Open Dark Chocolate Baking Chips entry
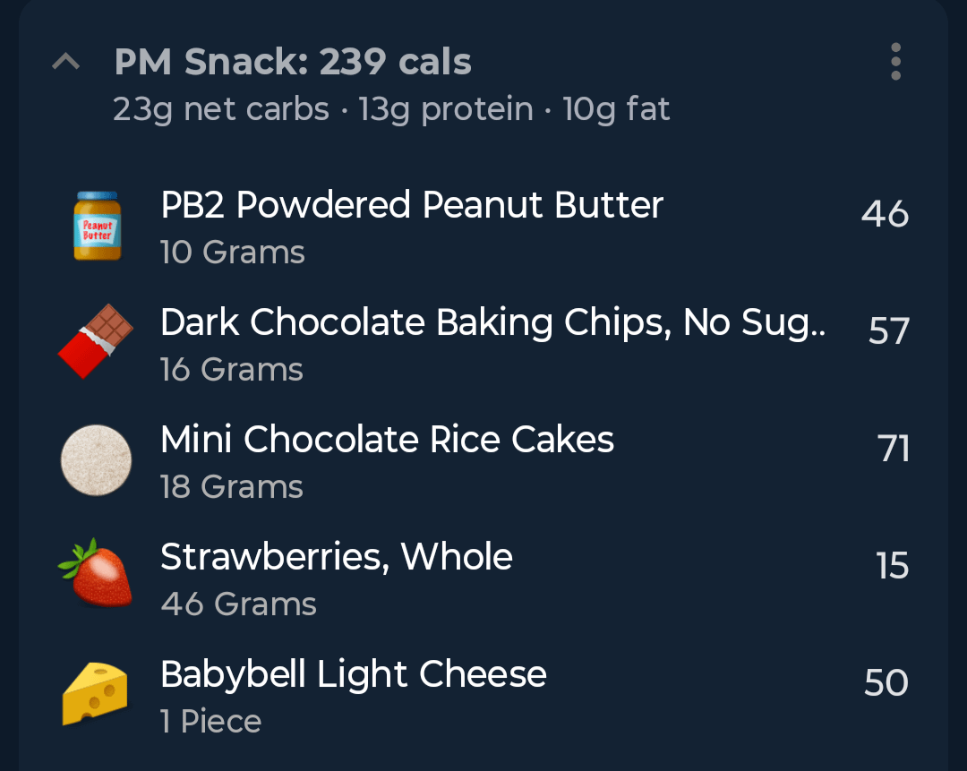Viewport: 967px width, 771px height. (x=492, y=322)
